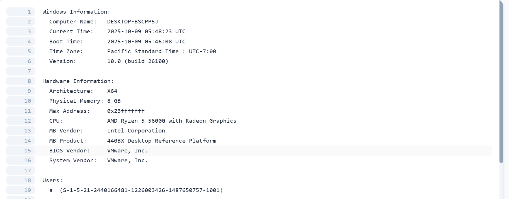Click line number 15 in the gutter
The height and width of the screenshot is (199, 509).
27,151
